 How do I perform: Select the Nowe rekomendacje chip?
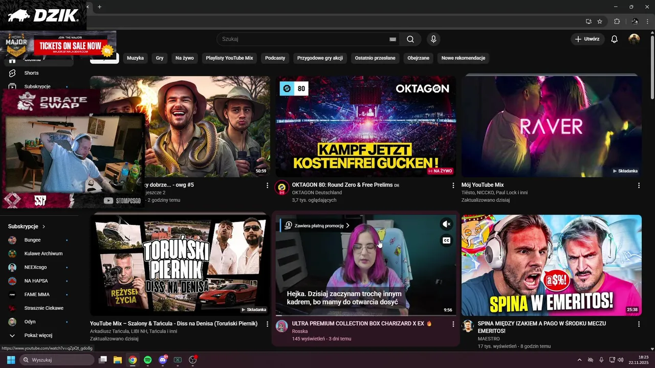click(463, 58)
